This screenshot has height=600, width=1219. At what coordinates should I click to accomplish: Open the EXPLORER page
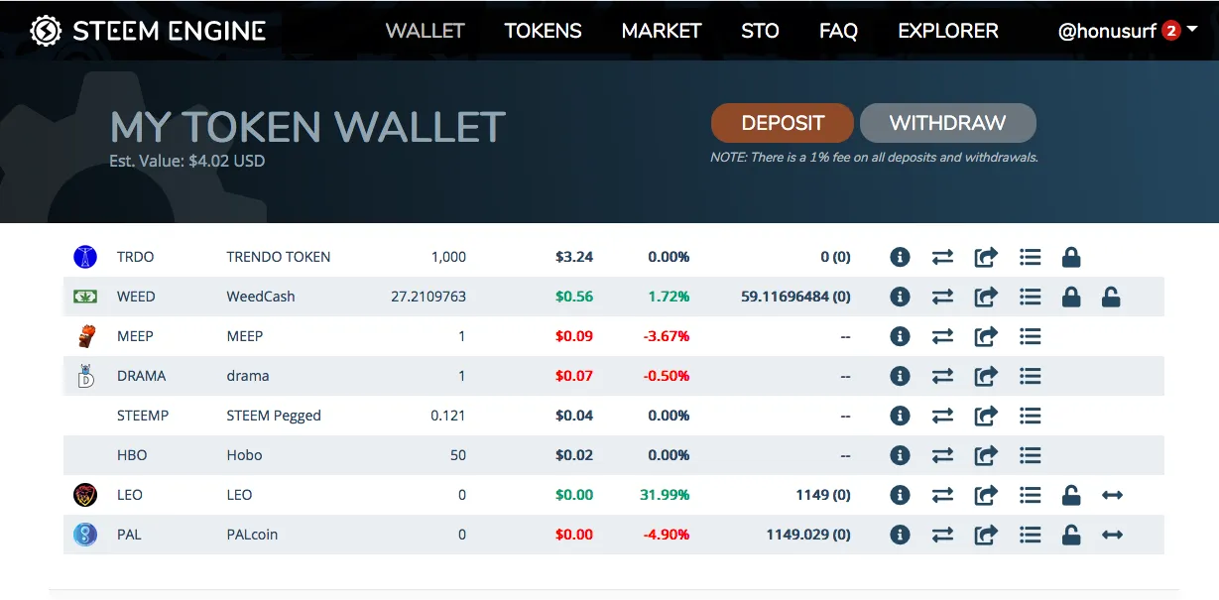click(948, 31)
